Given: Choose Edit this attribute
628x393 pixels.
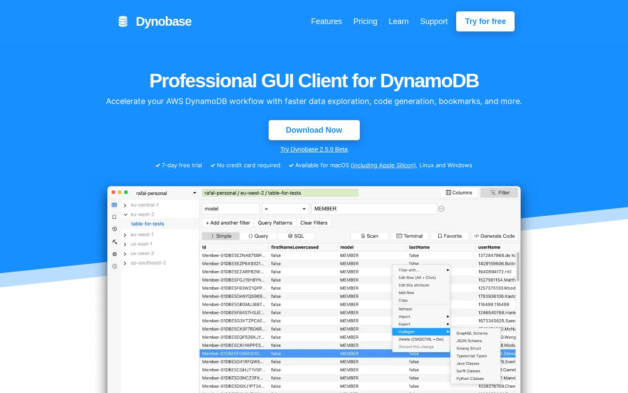Looking at the screenshot, I should (x=421, y=285).
